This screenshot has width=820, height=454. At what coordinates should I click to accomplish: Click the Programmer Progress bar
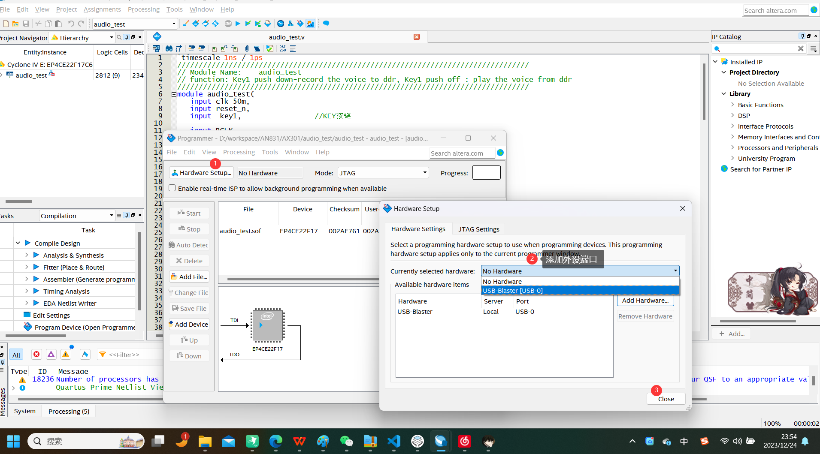click(487, 173)
